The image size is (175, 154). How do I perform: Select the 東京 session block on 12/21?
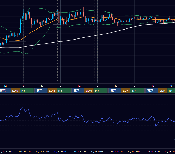click(x=41, y=91)
